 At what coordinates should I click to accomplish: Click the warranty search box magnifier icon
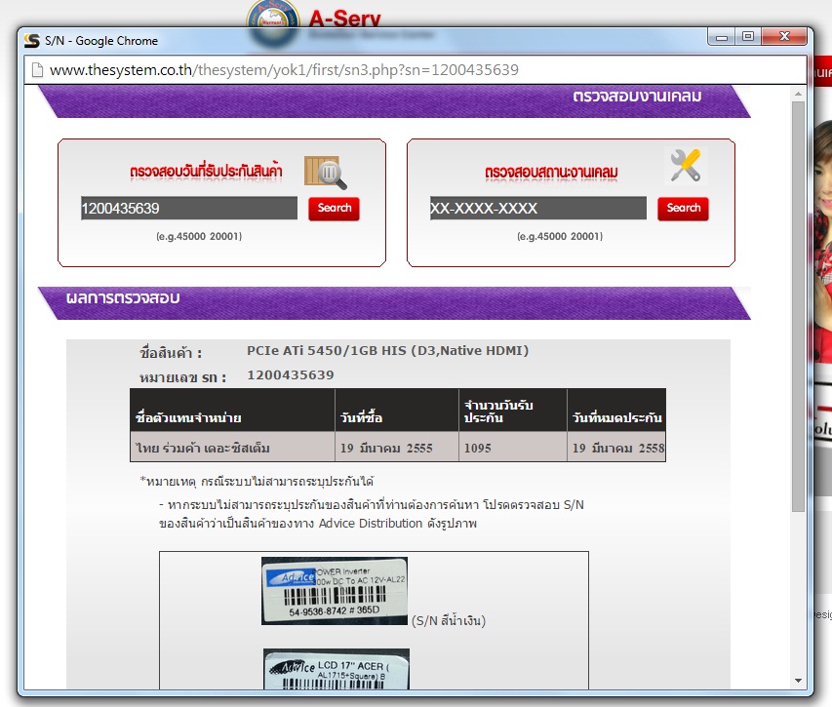coord(325,172)
